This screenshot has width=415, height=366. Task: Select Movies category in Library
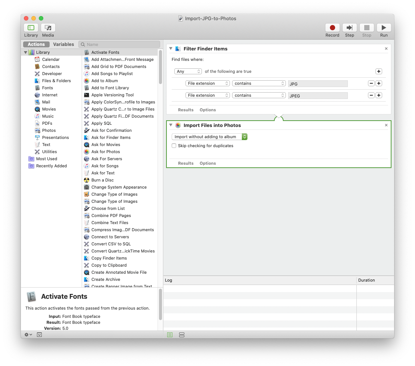pyautogui.click(x=49, y=109)
